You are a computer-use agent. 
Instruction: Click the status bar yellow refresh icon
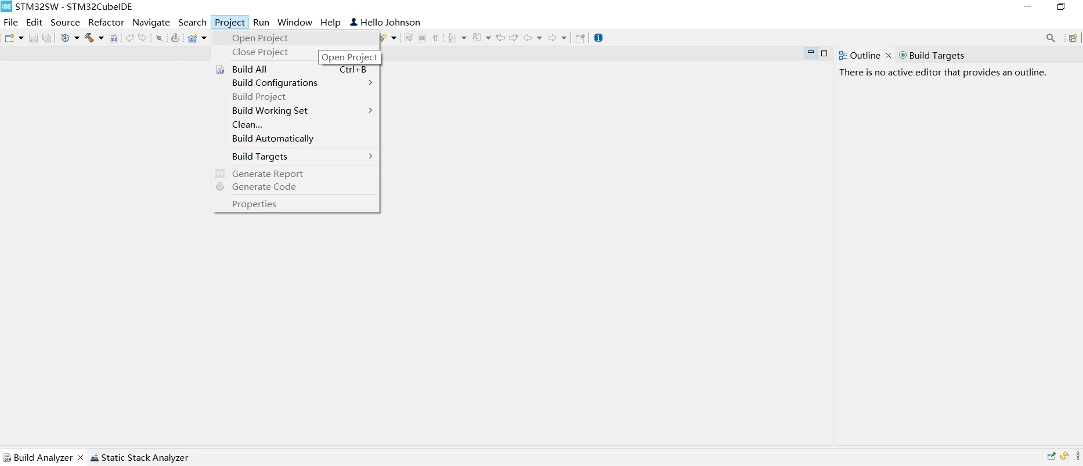click(x=1064, y=457)
